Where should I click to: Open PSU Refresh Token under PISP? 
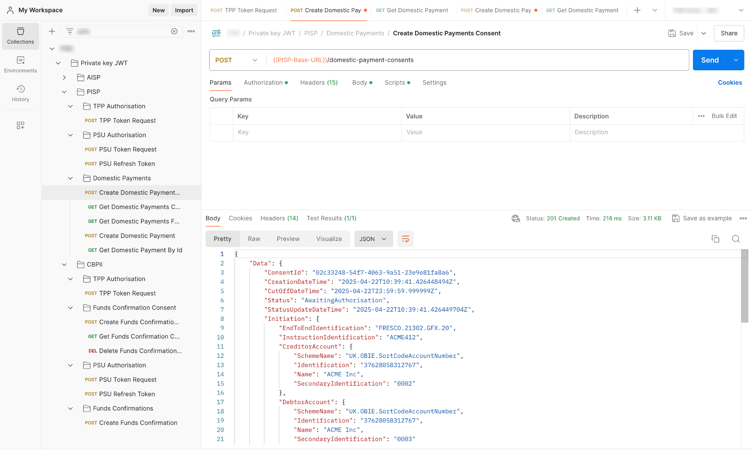pos(120,164)
